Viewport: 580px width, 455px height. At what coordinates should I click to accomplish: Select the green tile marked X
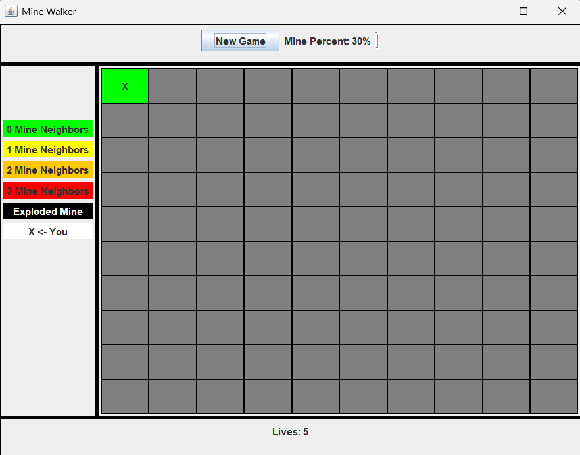[x=125, y=86]
